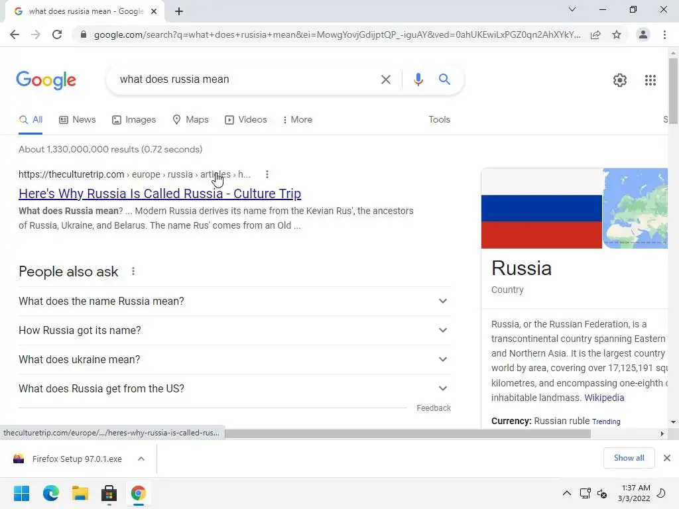Expand "What does the name Russia mean?"

234,302
